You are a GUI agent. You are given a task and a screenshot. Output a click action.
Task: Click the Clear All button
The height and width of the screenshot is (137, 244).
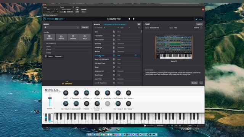pos(85,27)
